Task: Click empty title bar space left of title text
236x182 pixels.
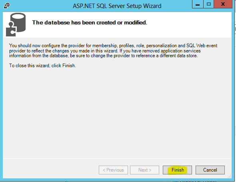Action: pos(41,6)
